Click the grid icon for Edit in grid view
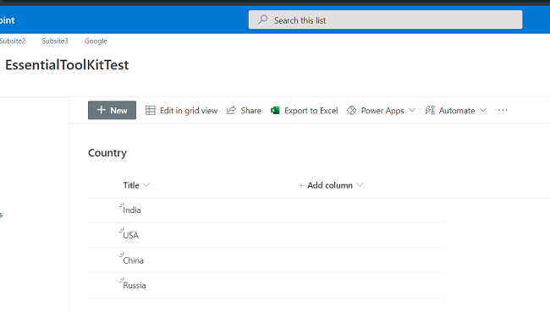This screenshot has height=312, width=550. click(x=151, y=111)
